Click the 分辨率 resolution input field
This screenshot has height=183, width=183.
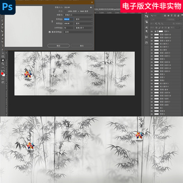click(x=69, y=28)
